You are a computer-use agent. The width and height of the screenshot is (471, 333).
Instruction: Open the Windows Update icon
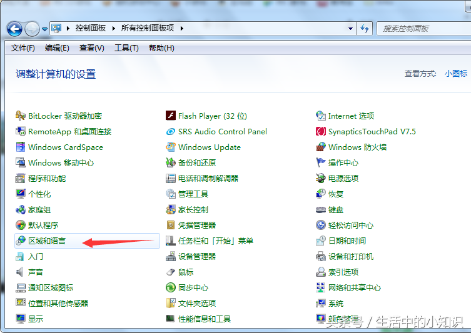(171, 147)
